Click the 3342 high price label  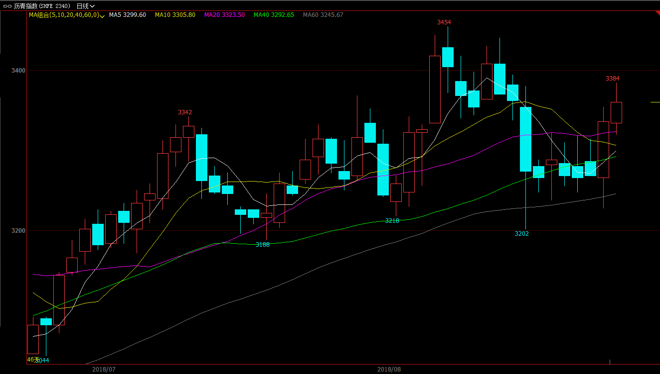185,112
